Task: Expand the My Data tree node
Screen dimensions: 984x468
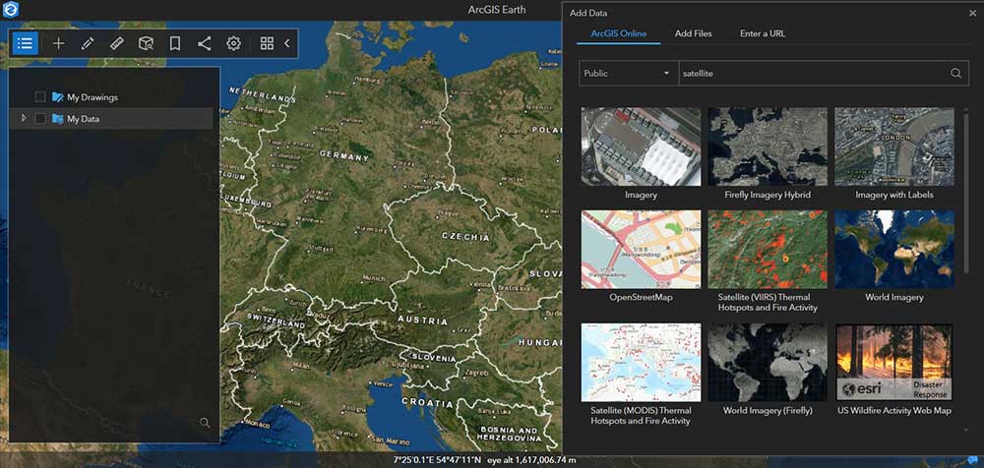Action: pos(24,117)
